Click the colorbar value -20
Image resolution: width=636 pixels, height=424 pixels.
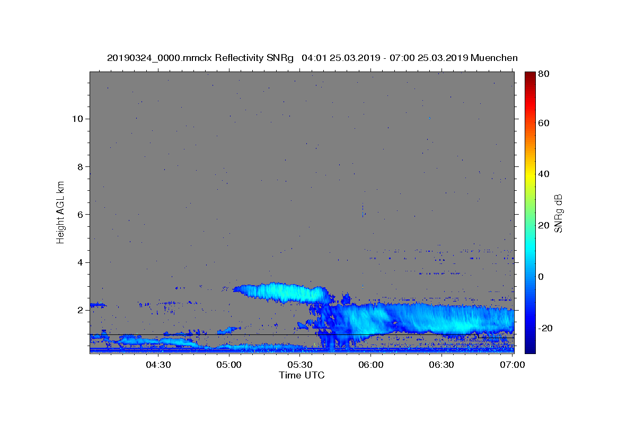(546, 328)
